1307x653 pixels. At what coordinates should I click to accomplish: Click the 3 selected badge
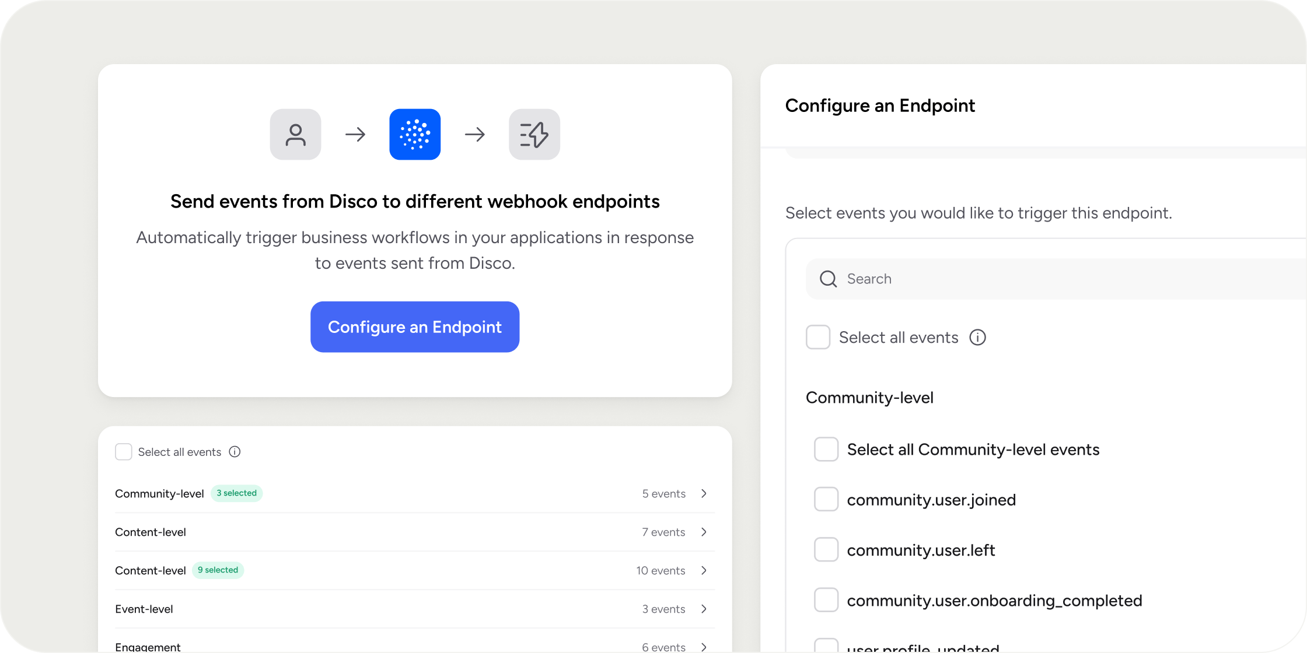click(236, 493)
